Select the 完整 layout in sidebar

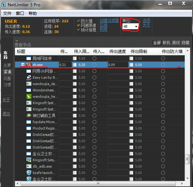coord(7,78)
